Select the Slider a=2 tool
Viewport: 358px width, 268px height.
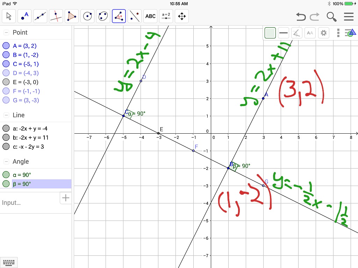pyautogui.click(x=166, y=16)
